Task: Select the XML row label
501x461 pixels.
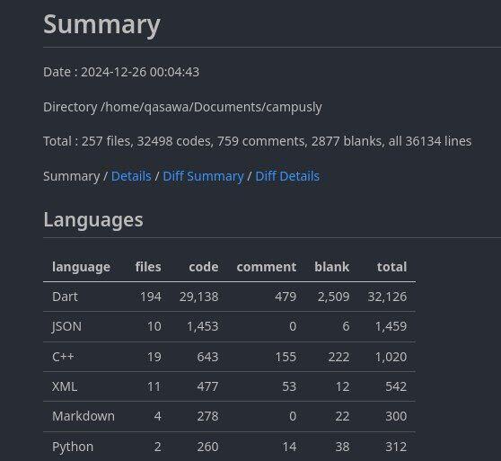Action: pyautogui.click(x=65, y=386)
